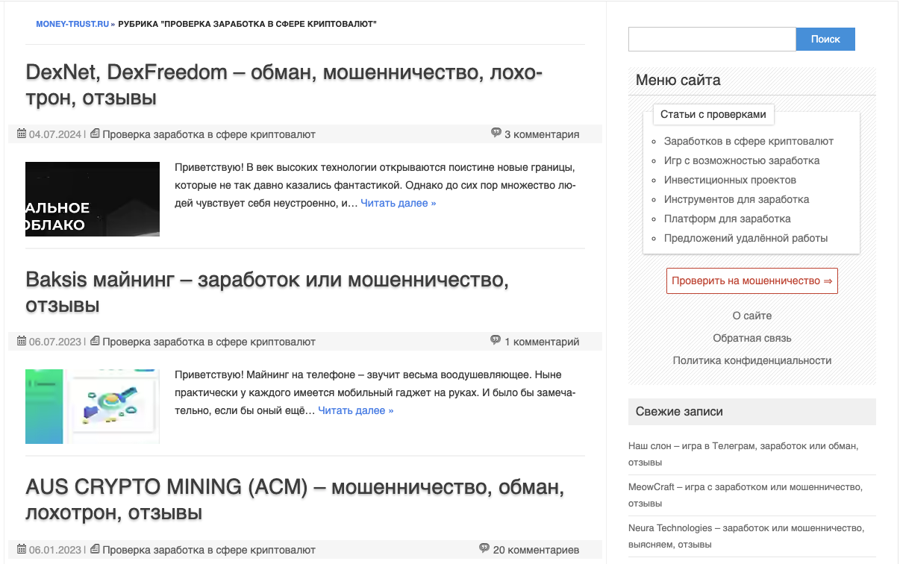Click comment bubble icon next to 3 комментария
900x564 pixels.
(x=496, y=133)
